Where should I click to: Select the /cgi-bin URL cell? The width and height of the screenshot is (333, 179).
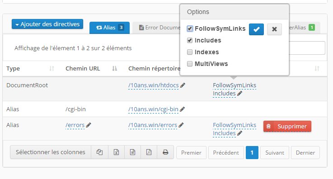pyautogui.click(x=75, y=109)
